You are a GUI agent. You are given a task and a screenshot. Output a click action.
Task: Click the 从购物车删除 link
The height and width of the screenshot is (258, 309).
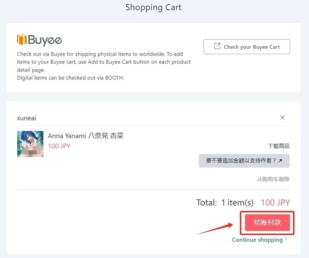(273, 179)
